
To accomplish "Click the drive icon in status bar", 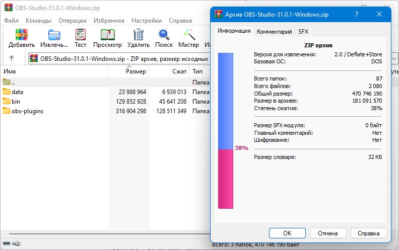I will coord(7,243).
